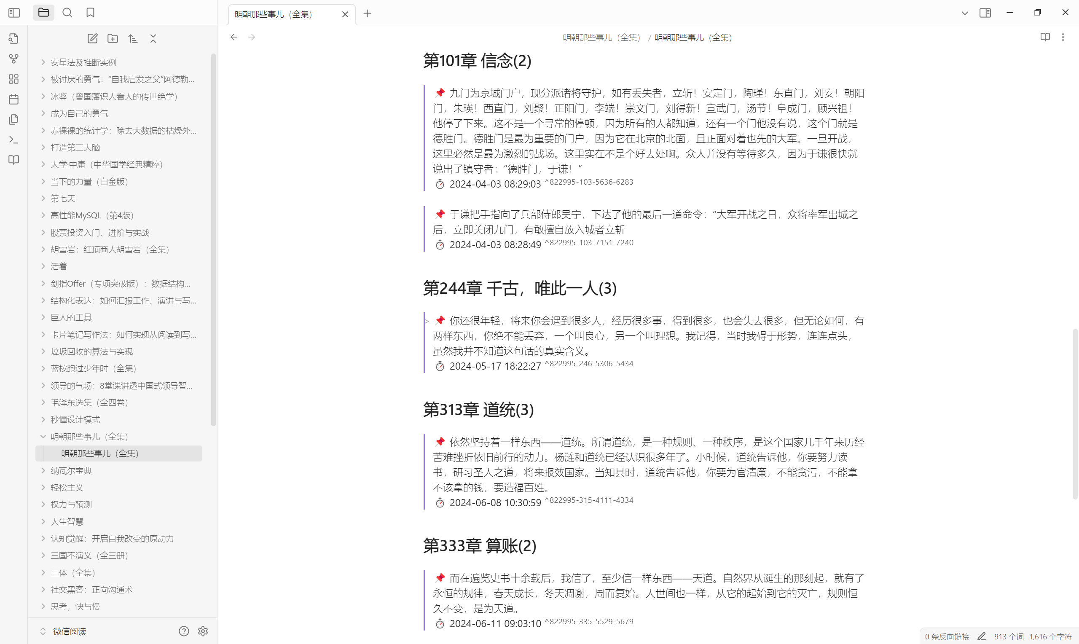Open the command palette icon
Viewport: 1079px width, 644px height.
tap(14, 140)
